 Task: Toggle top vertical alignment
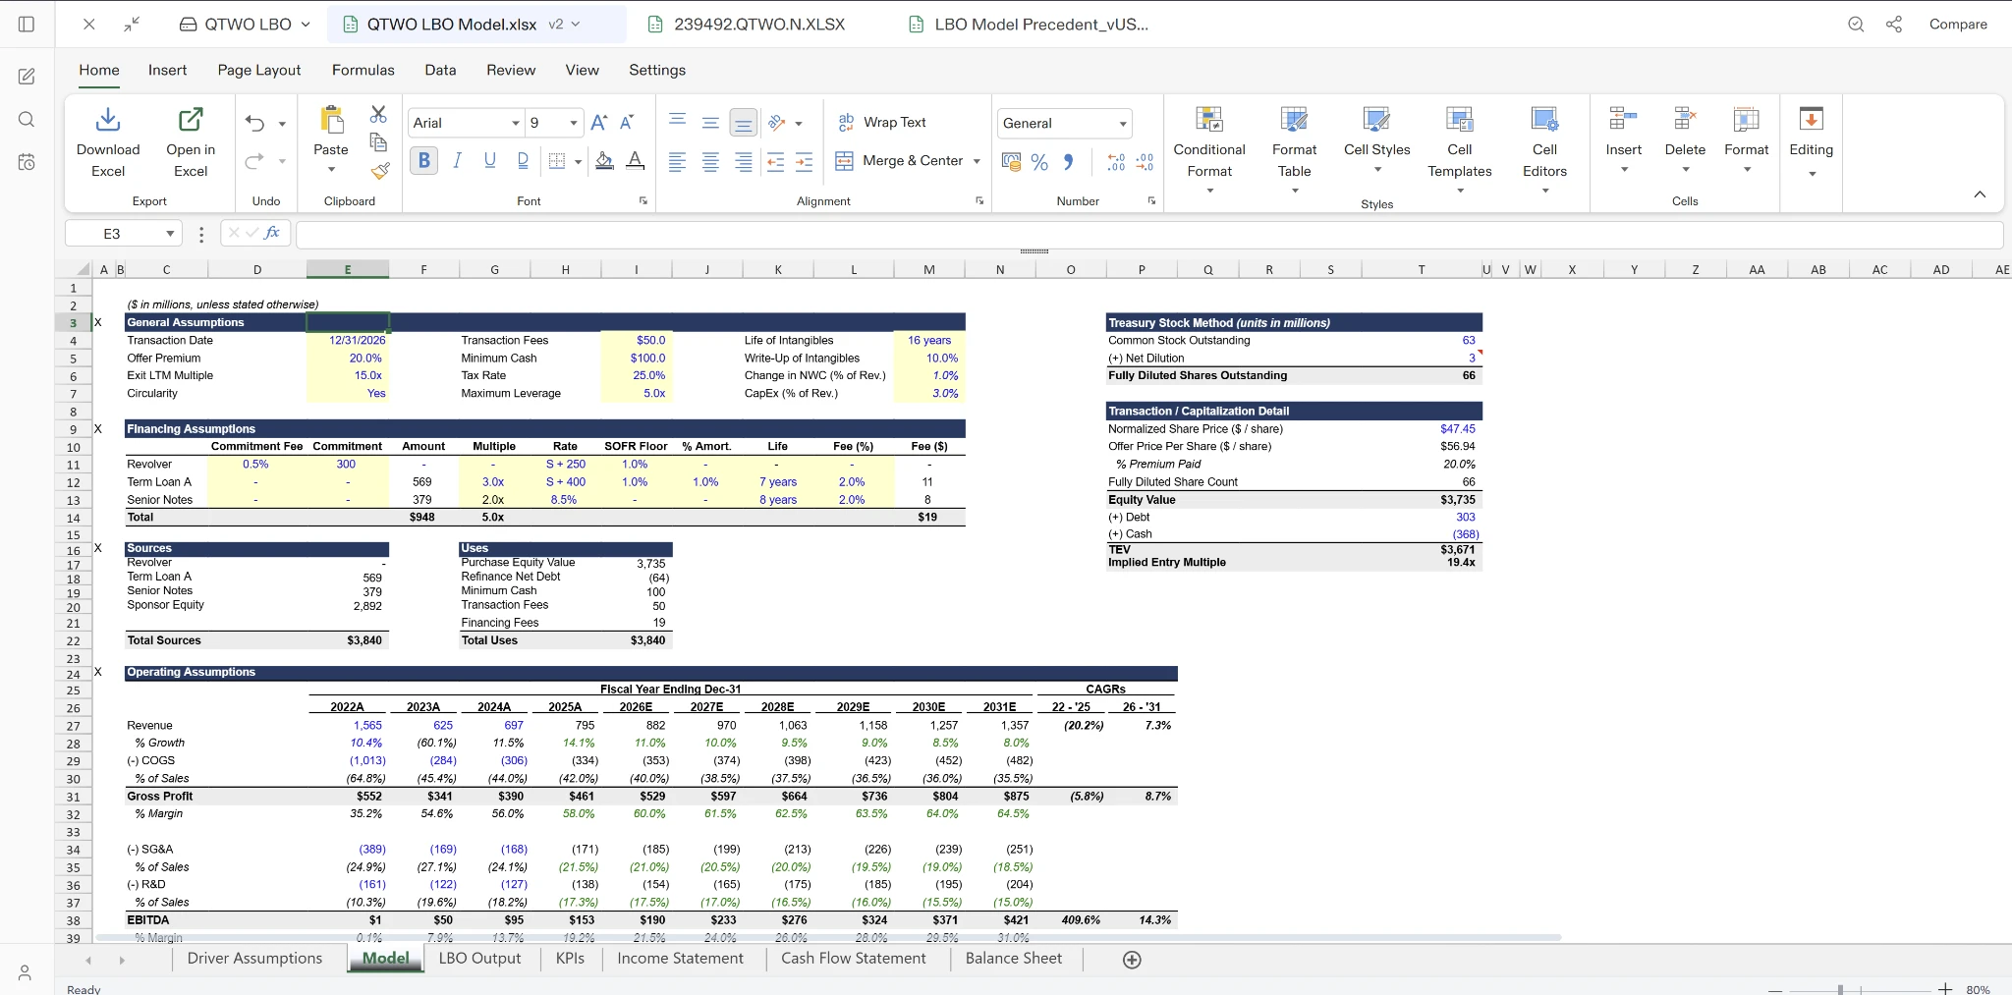(x=677, y=120)
